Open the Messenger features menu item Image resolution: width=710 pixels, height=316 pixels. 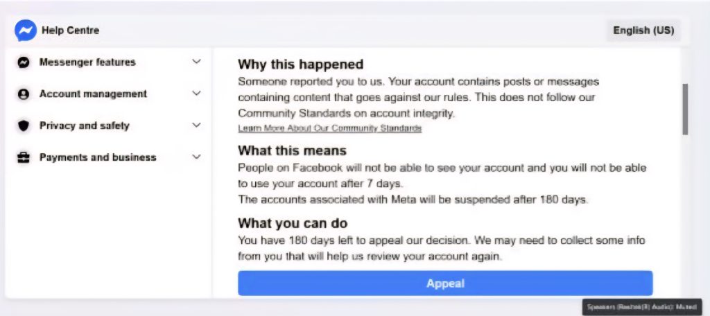87,62
